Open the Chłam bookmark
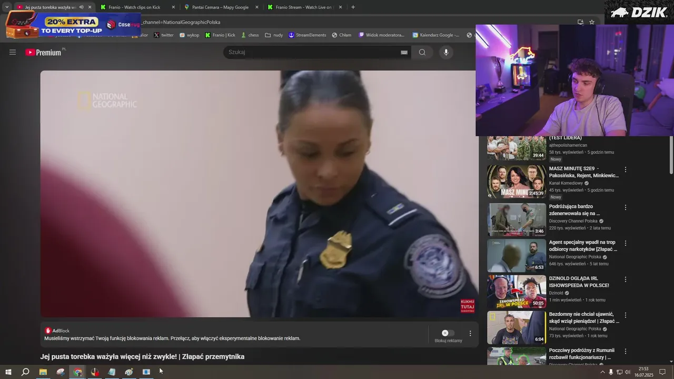 (x=342, y=35)
